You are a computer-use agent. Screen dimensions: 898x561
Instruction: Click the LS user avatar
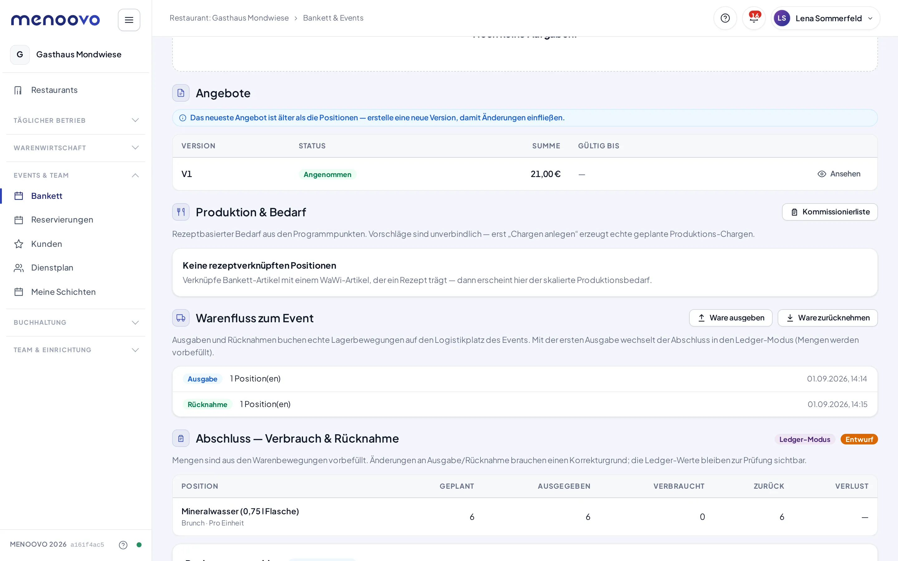pos(781,18)
